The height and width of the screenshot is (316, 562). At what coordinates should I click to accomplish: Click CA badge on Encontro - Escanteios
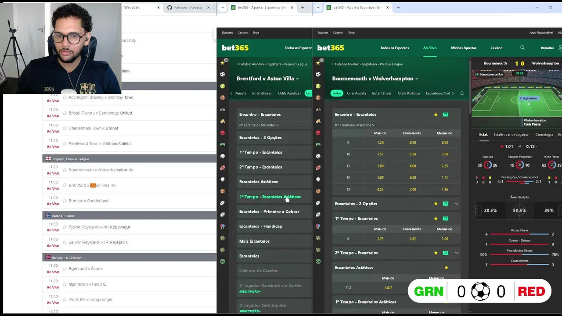[x=445, y=115]
